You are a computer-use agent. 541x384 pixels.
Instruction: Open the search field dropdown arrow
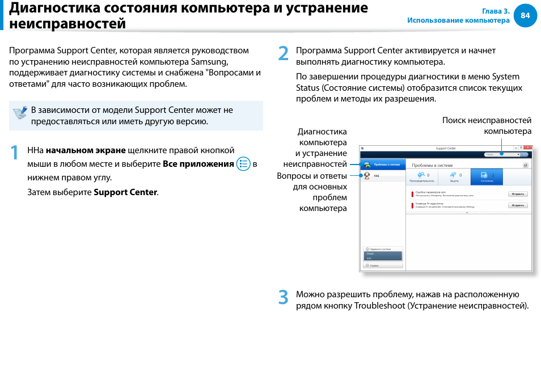[518, 155]
